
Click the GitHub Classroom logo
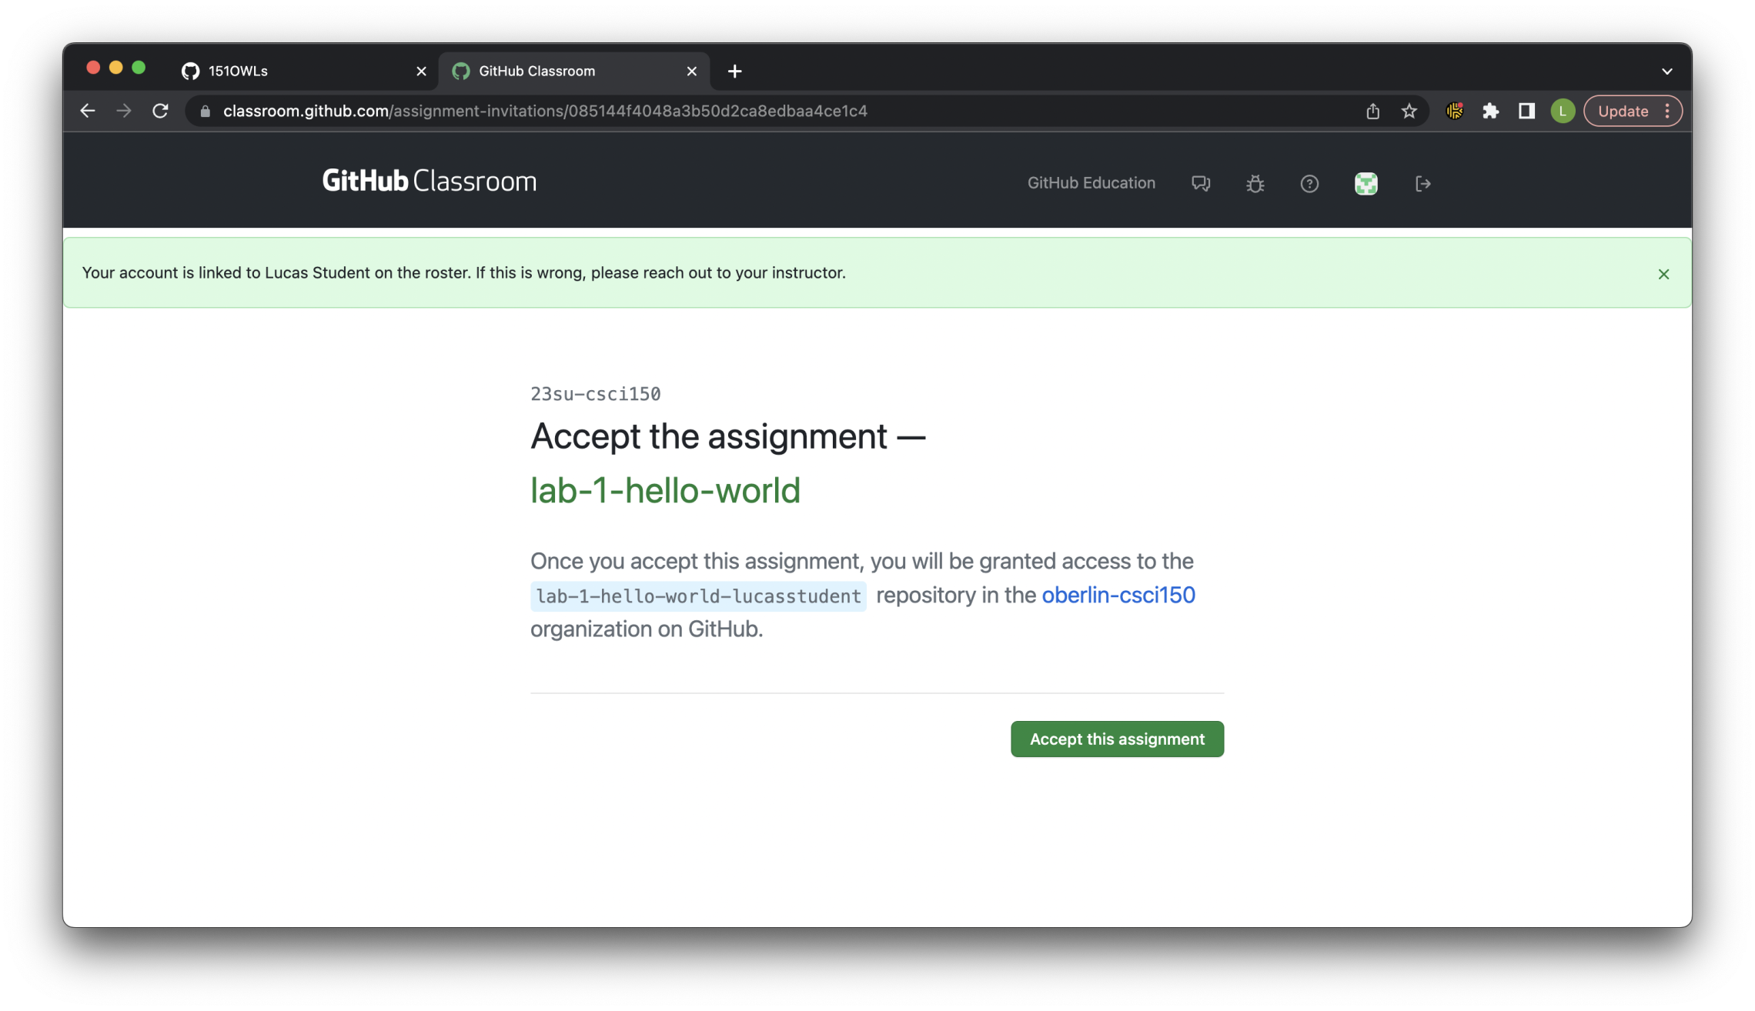click(429, 181)
